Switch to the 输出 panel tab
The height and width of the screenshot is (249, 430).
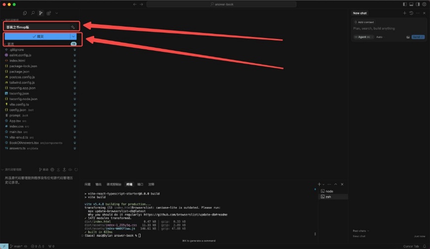click(x=99, y=184)
